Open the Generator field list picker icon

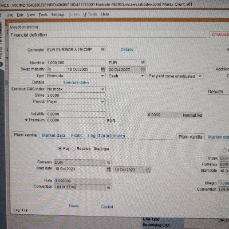point(102,49)
